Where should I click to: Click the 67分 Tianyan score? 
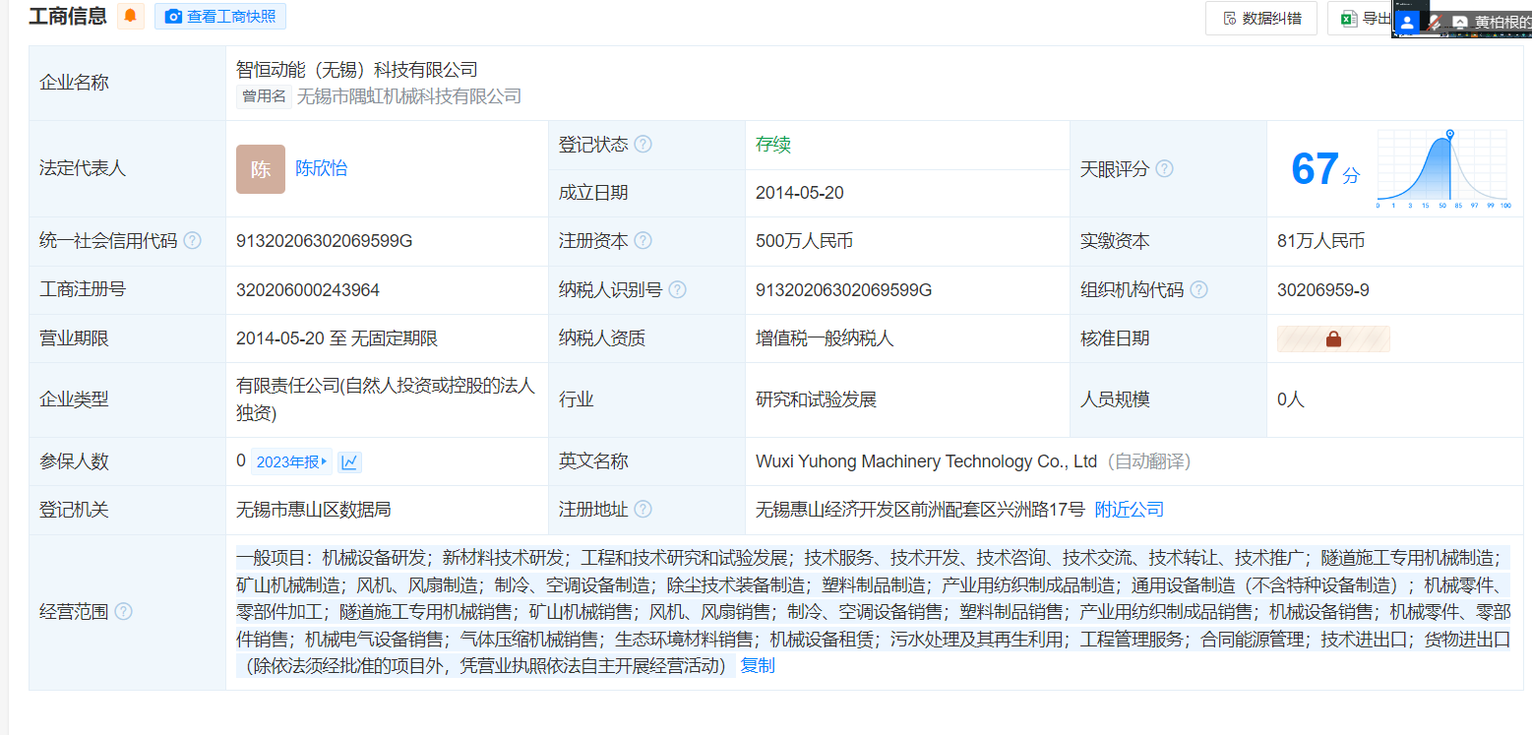1325,169
